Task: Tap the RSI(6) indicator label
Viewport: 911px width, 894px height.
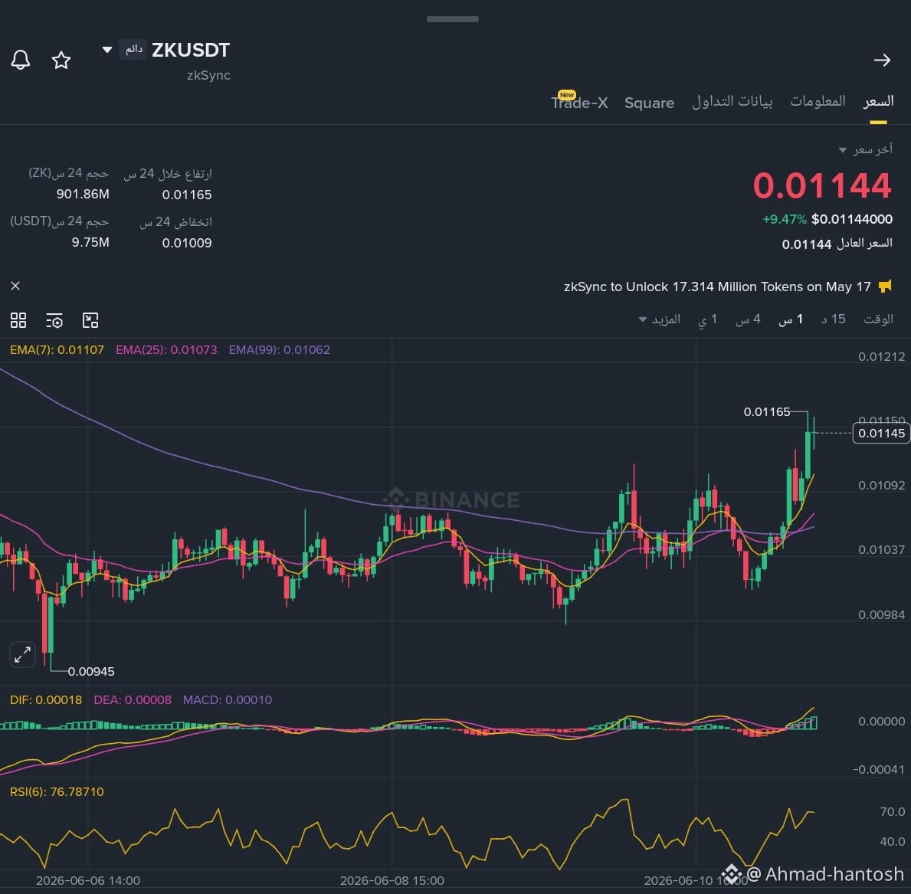Action: [57, 792]
